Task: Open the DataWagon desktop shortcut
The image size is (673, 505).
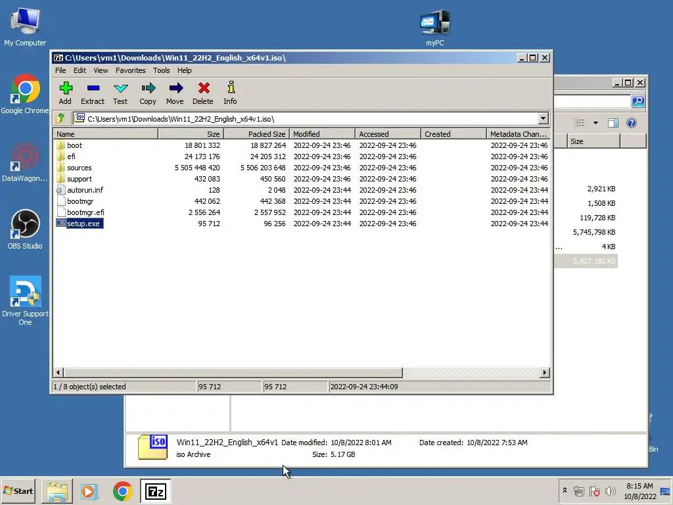Action: (25, 162)
